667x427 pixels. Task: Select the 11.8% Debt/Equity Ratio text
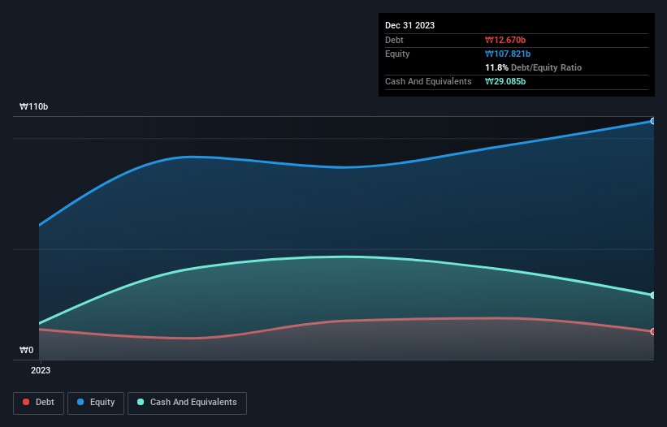coord(533,67)
